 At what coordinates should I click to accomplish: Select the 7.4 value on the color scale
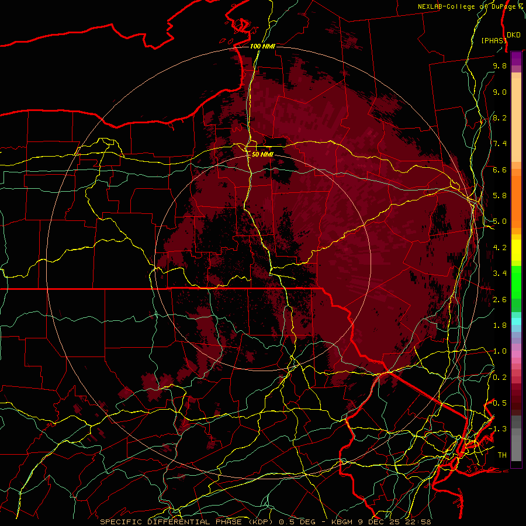tap(500, 144)
